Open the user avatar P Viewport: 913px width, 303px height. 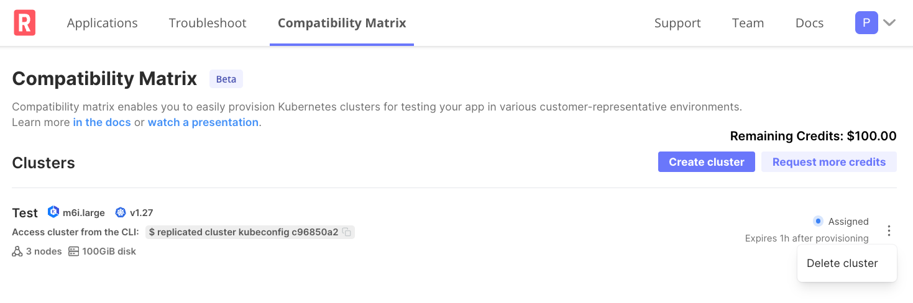point(866,23)
